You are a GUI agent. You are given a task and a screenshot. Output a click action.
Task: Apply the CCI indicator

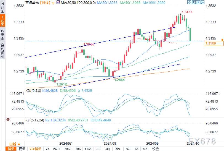click(98, 149)
